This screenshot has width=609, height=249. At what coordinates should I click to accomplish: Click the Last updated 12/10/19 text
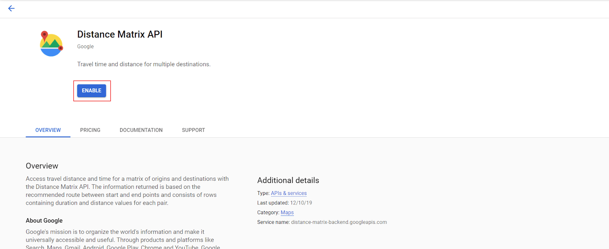(x=284, y=203)
